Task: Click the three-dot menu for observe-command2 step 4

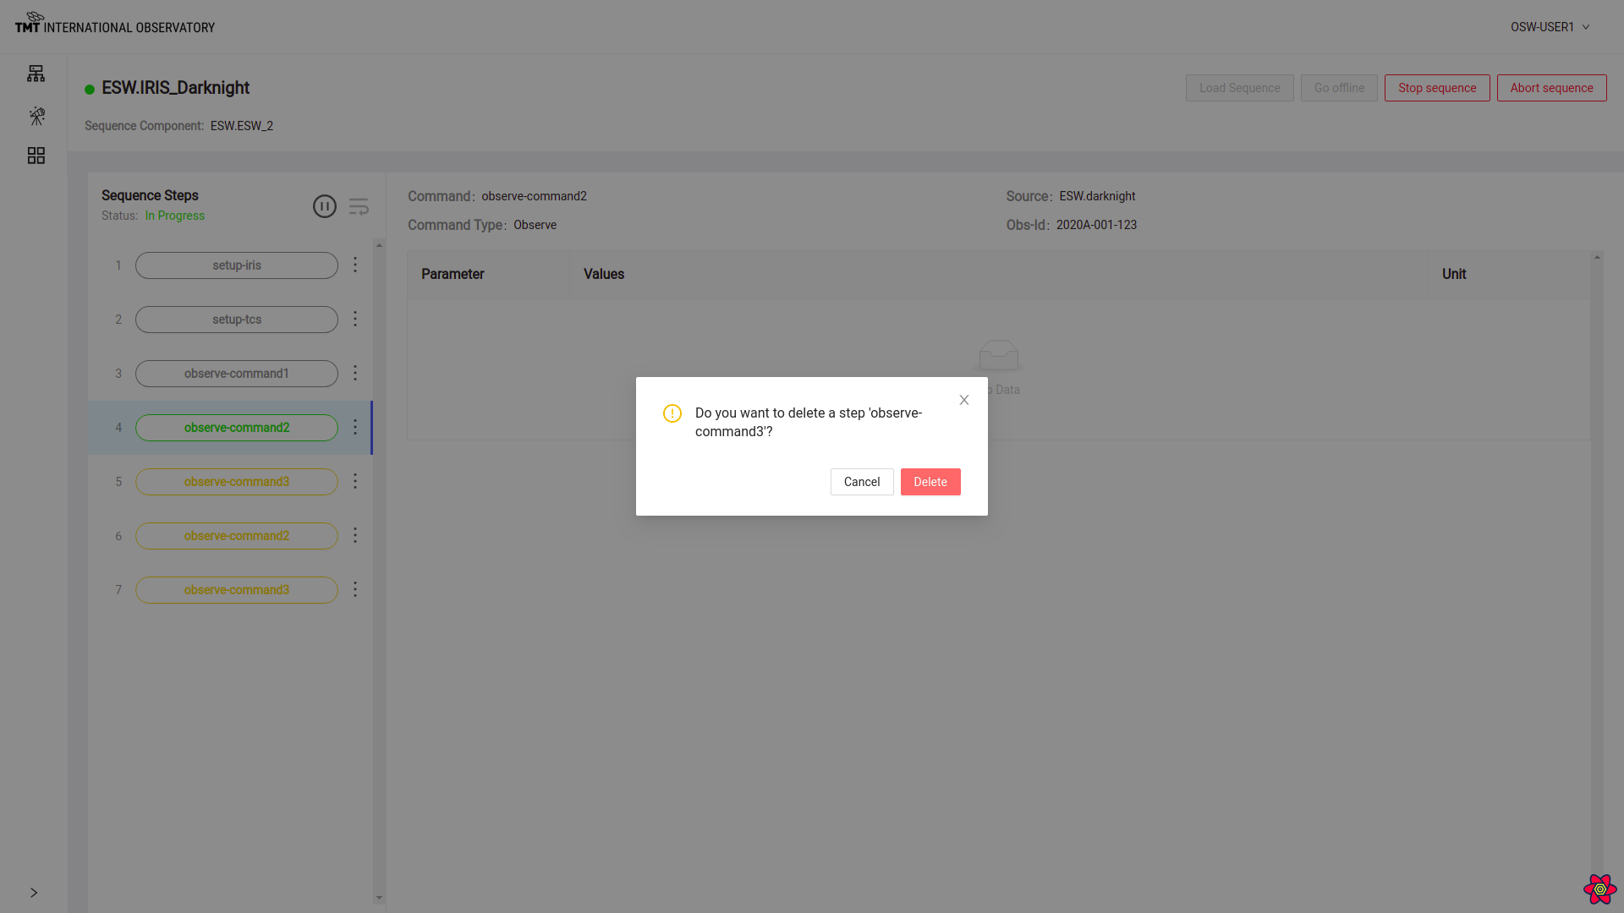Action: [354, 427]
